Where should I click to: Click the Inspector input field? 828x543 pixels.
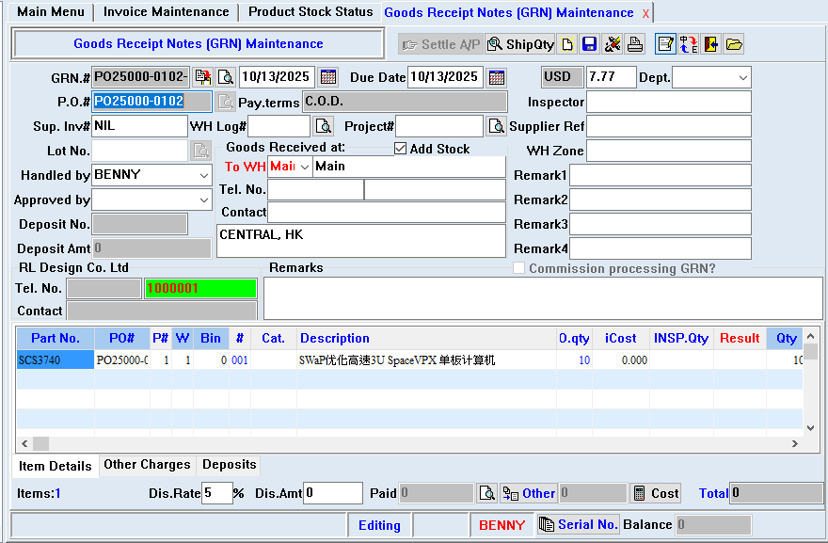[x=668, y=102]
